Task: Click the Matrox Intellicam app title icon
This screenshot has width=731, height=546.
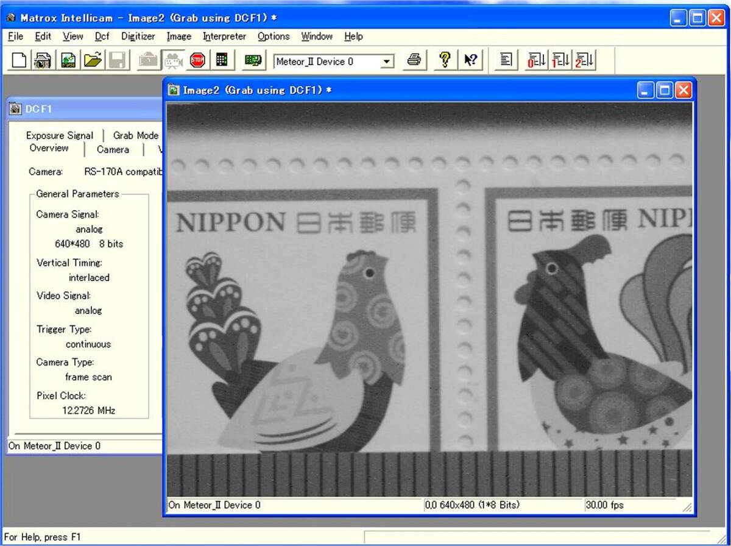Action: pyautogui.click(x=12, y=18)
